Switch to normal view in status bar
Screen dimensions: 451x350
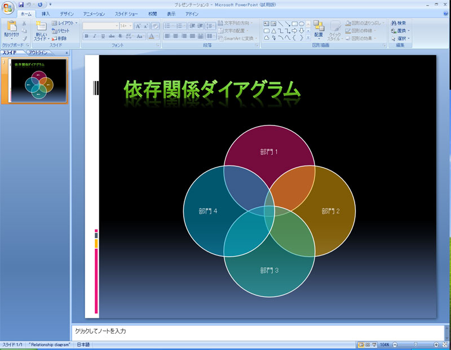tap(360, 344)
